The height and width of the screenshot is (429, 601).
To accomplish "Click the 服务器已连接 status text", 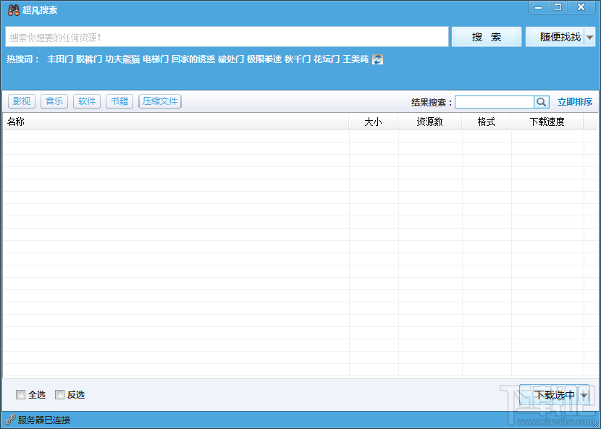I will [x=44, y=420].
